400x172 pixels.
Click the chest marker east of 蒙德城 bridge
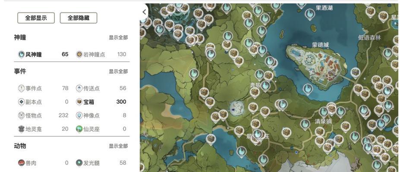tap(356, 73)
